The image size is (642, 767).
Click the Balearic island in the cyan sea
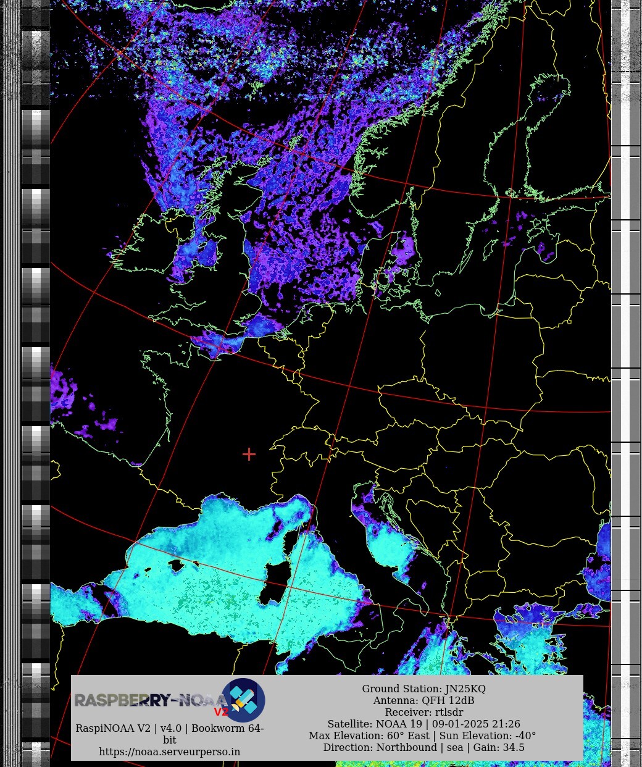pos(177,565)
